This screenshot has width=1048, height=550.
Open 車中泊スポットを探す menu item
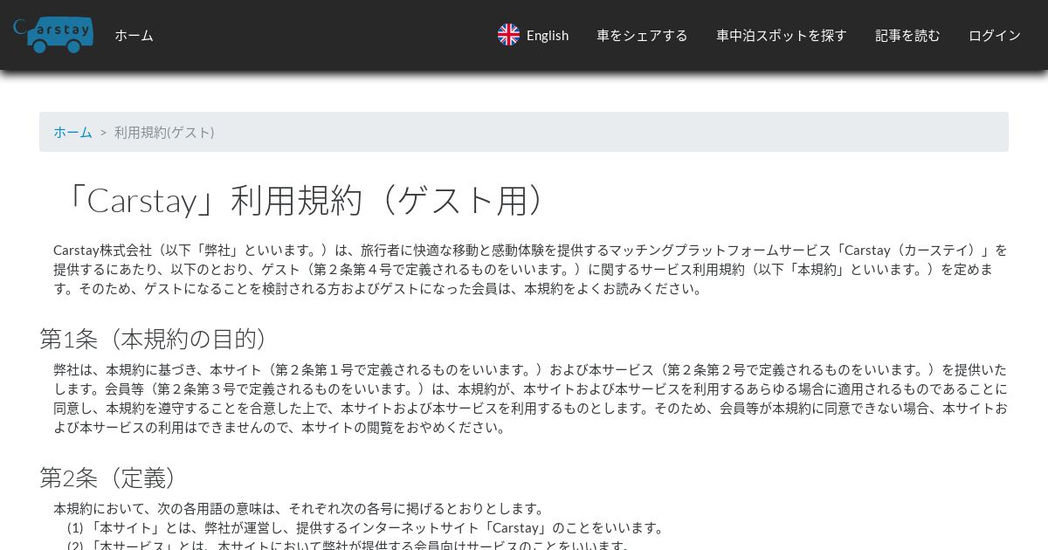(782, 35)
